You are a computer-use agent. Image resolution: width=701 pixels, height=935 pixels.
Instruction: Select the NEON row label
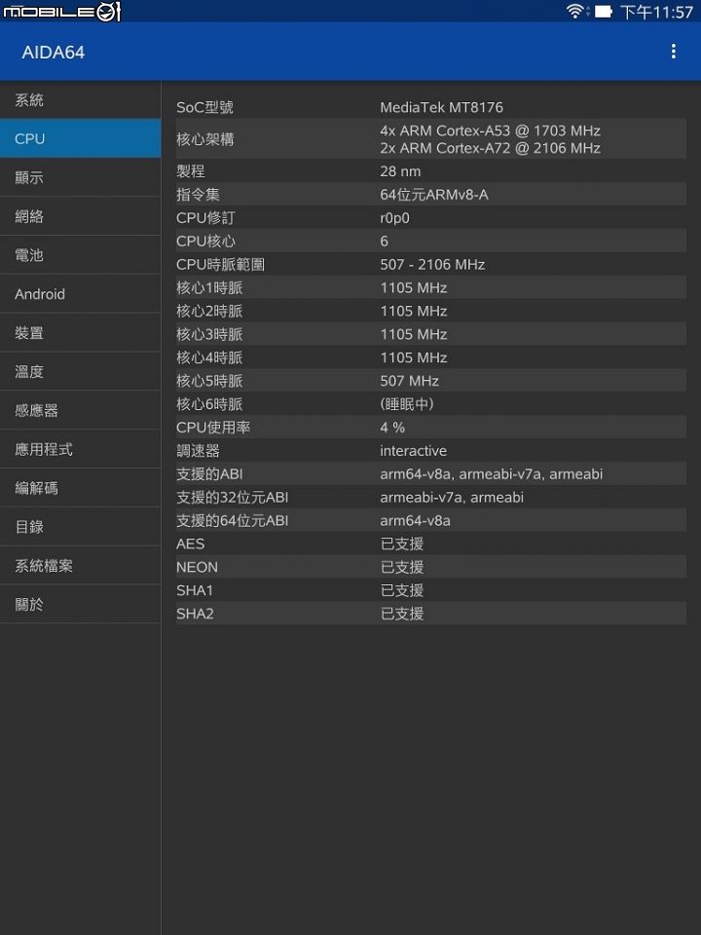coord(197,567)
